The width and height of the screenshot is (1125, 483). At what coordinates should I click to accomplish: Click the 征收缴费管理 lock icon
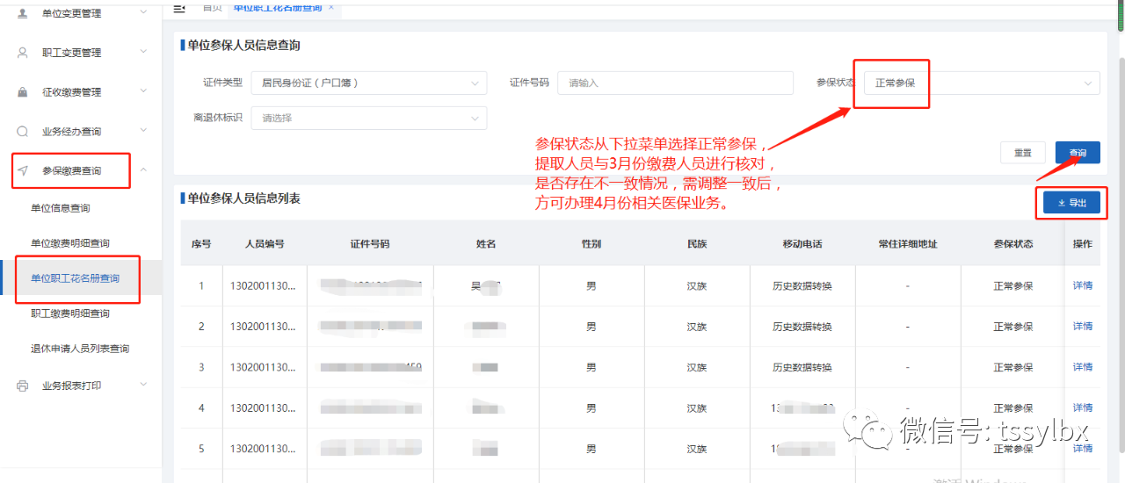[x=23, y=92]
